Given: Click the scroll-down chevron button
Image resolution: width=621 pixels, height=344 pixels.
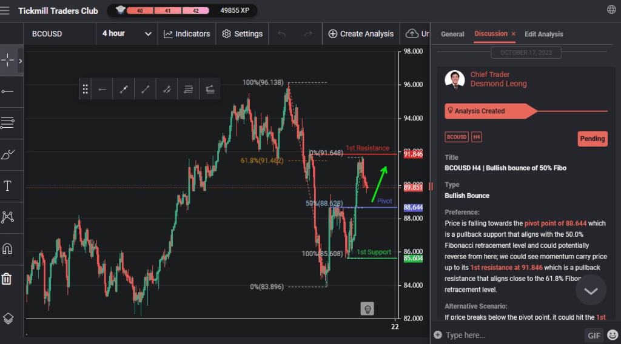Looking at the screenshot, I should click(591, 291).
